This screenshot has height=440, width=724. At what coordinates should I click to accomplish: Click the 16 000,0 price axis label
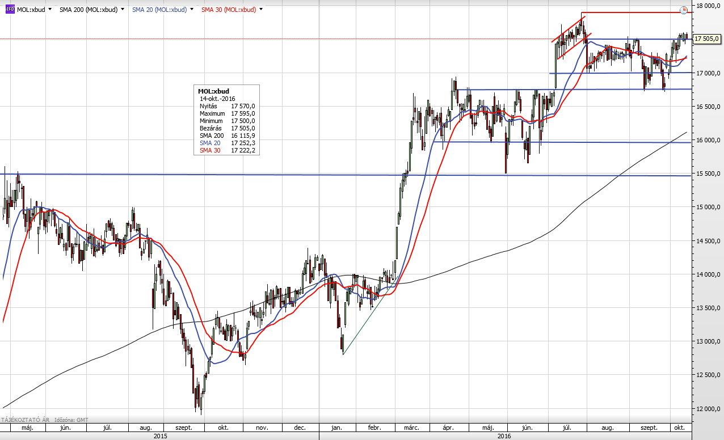click(708, 140)
